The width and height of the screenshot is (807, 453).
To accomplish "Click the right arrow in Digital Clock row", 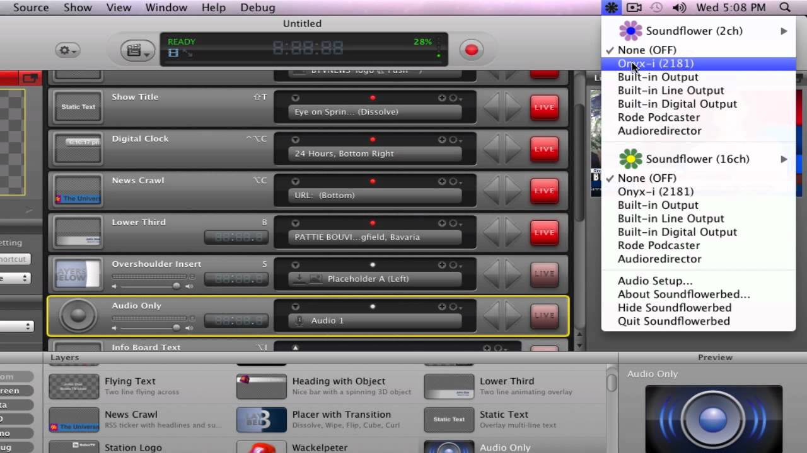I will (x=513, y=149).
